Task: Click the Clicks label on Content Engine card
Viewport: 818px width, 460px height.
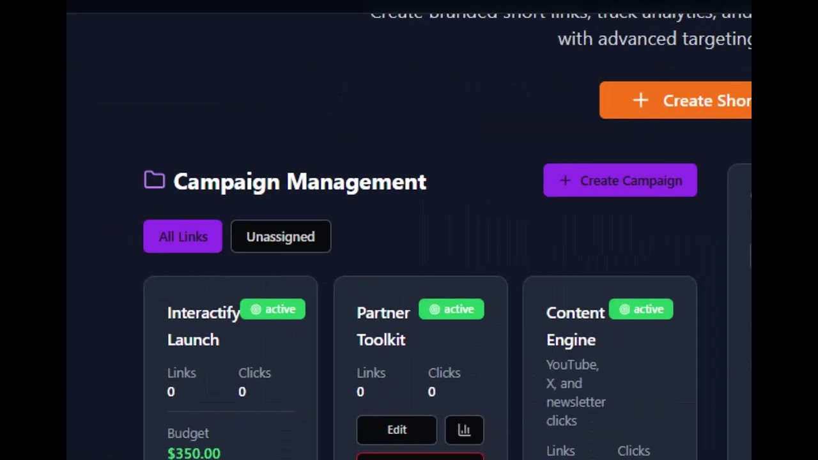Action: [x=633, y=451]
